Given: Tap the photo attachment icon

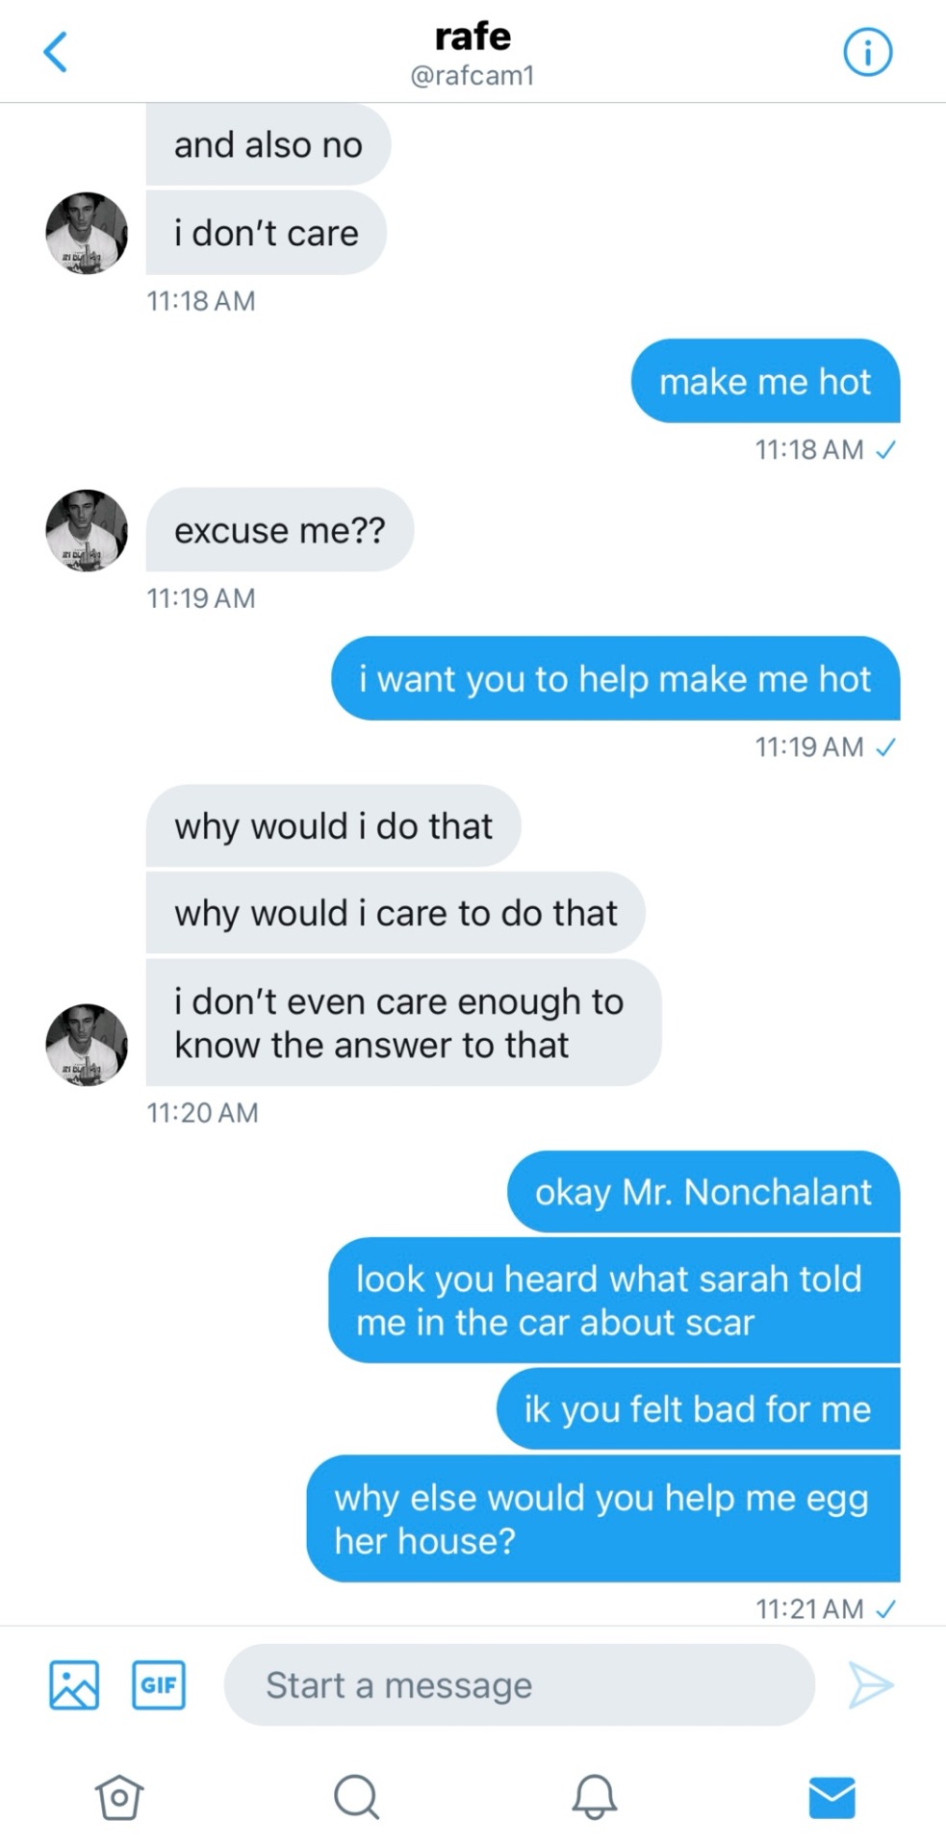Looking at the screenshot, I should [74, 1684].
